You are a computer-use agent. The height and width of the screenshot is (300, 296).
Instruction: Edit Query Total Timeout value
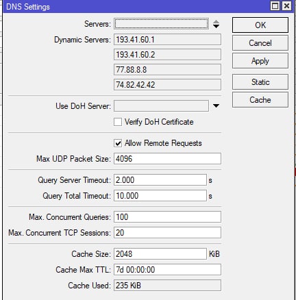pyautogui.click(x=160, y=196)
